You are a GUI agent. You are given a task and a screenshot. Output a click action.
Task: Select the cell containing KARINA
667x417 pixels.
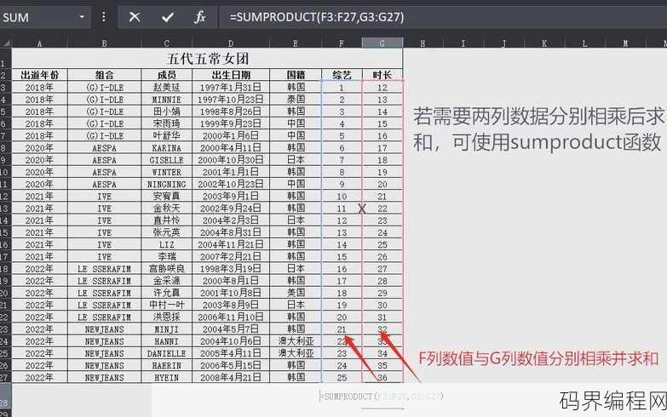tap(166, 148)
